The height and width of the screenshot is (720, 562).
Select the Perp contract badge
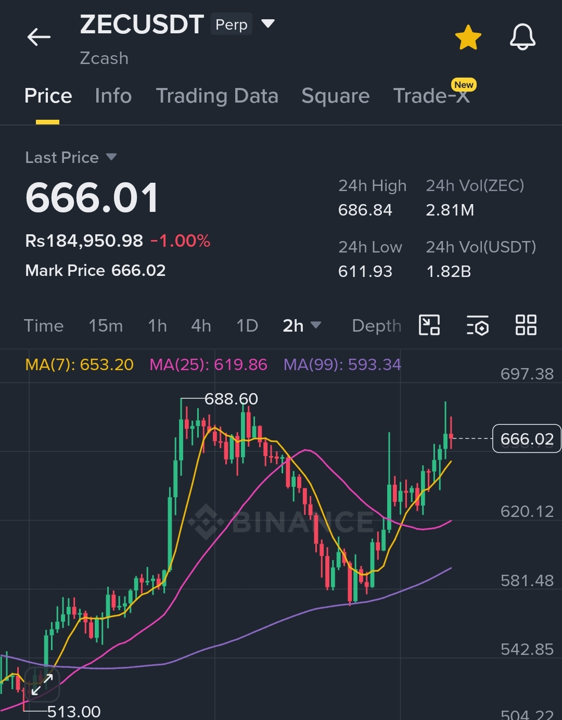point(232,24)
